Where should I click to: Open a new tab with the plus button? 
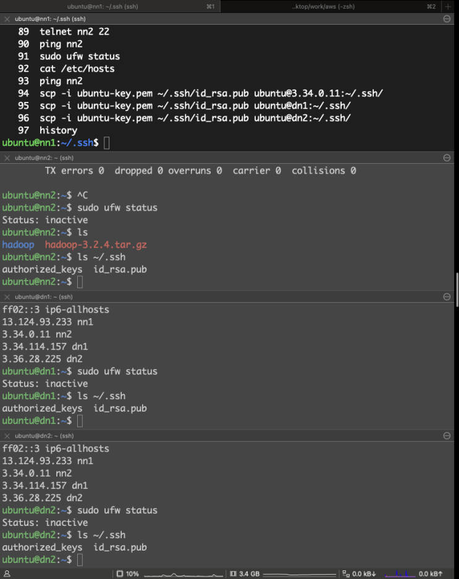point(448,6)
